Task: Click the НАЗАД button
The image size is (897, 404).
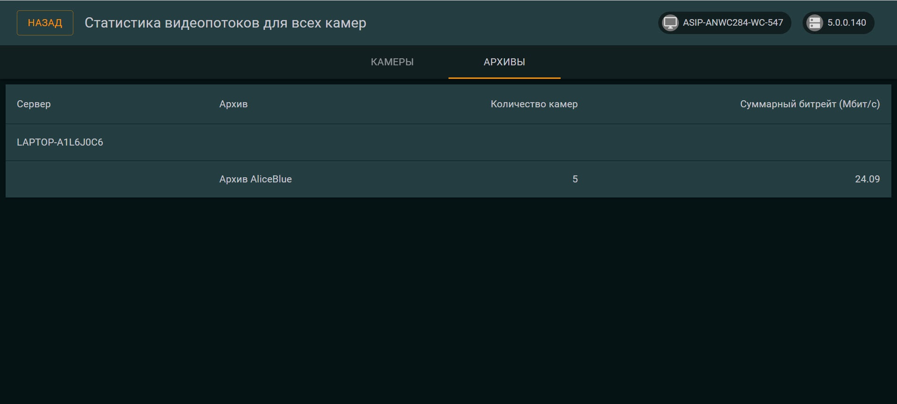Action: [45, 23]
